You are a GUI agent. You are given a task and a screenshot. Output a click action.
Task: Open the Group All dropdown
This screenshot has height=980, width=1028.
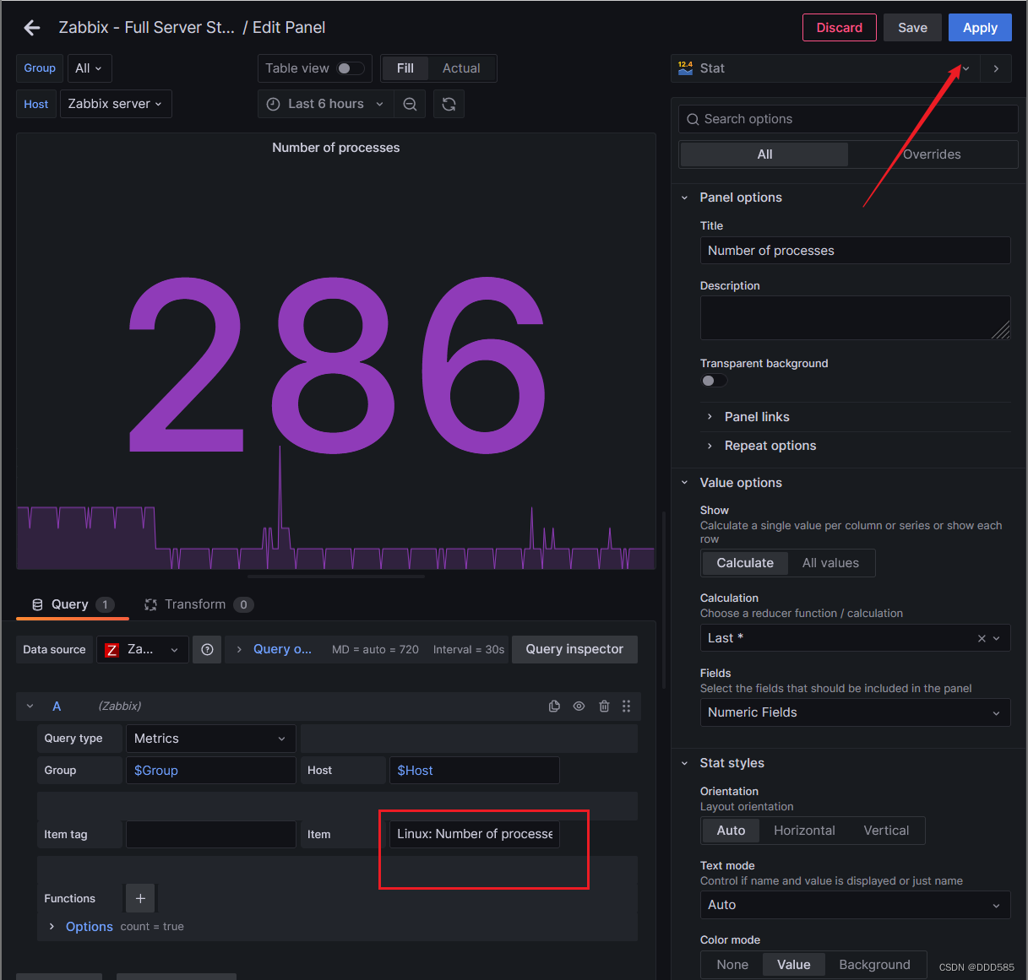click(x=89, y=68)
